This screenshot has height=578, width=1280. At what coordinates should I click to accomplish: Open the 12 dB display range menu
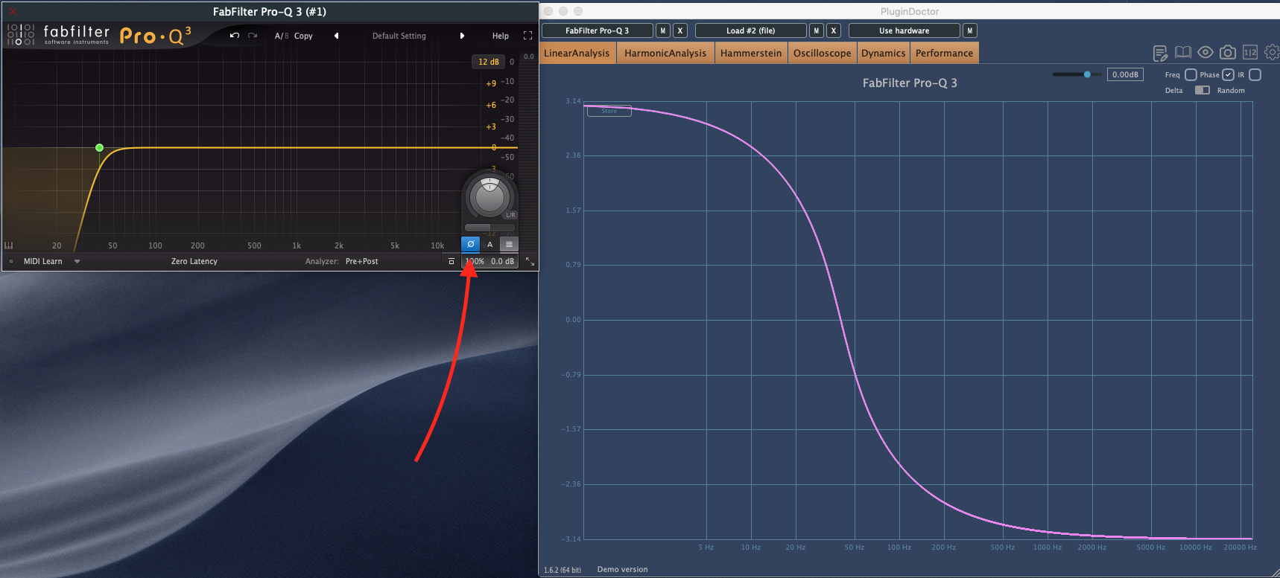tap(489, 62)
